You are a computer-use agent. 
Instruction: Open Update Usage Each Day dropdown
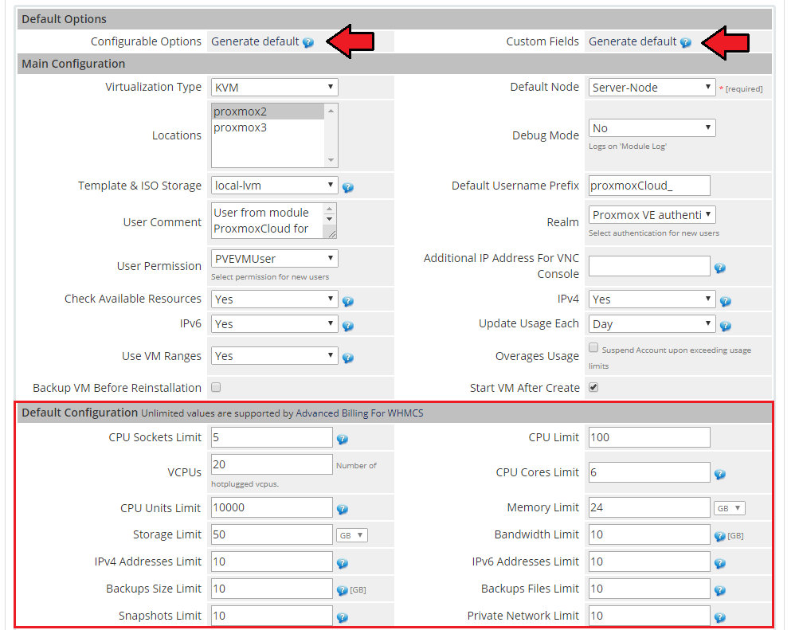[x=652, y=323]
